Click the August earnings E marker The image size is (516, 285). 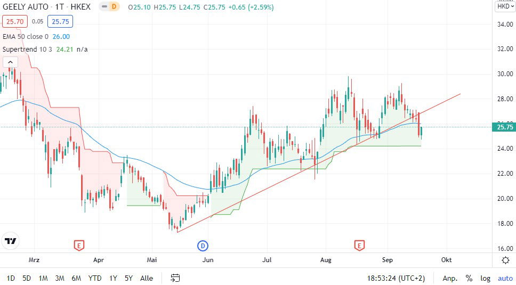pyautogui.click(x=359, y=245)
